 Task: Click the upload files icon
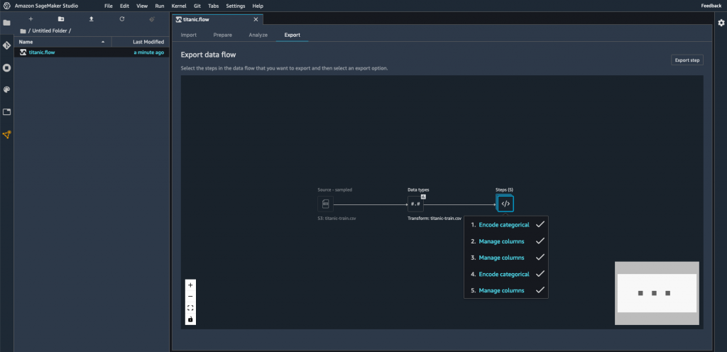coord(92,19)
